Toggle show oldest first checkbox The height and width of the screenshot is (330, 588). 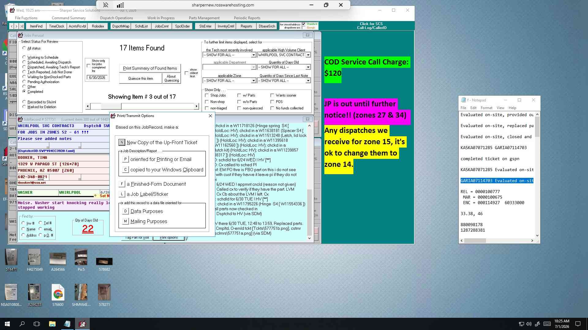pos(187,73)
